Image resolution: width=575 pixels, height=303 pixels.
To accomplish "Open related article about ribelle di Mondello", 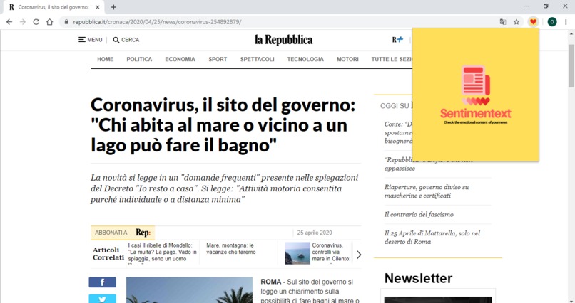I will coord(163,253).
